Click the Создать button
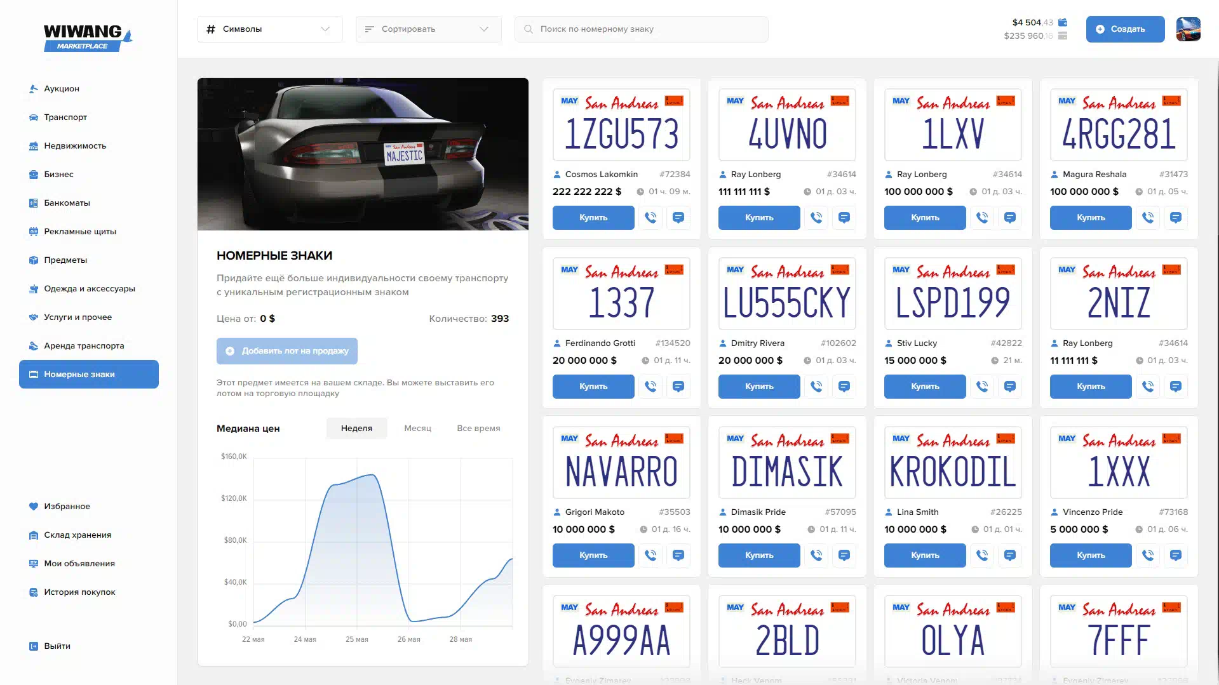The width and height of the screenshot is (1219, 685). point(1125,29)
